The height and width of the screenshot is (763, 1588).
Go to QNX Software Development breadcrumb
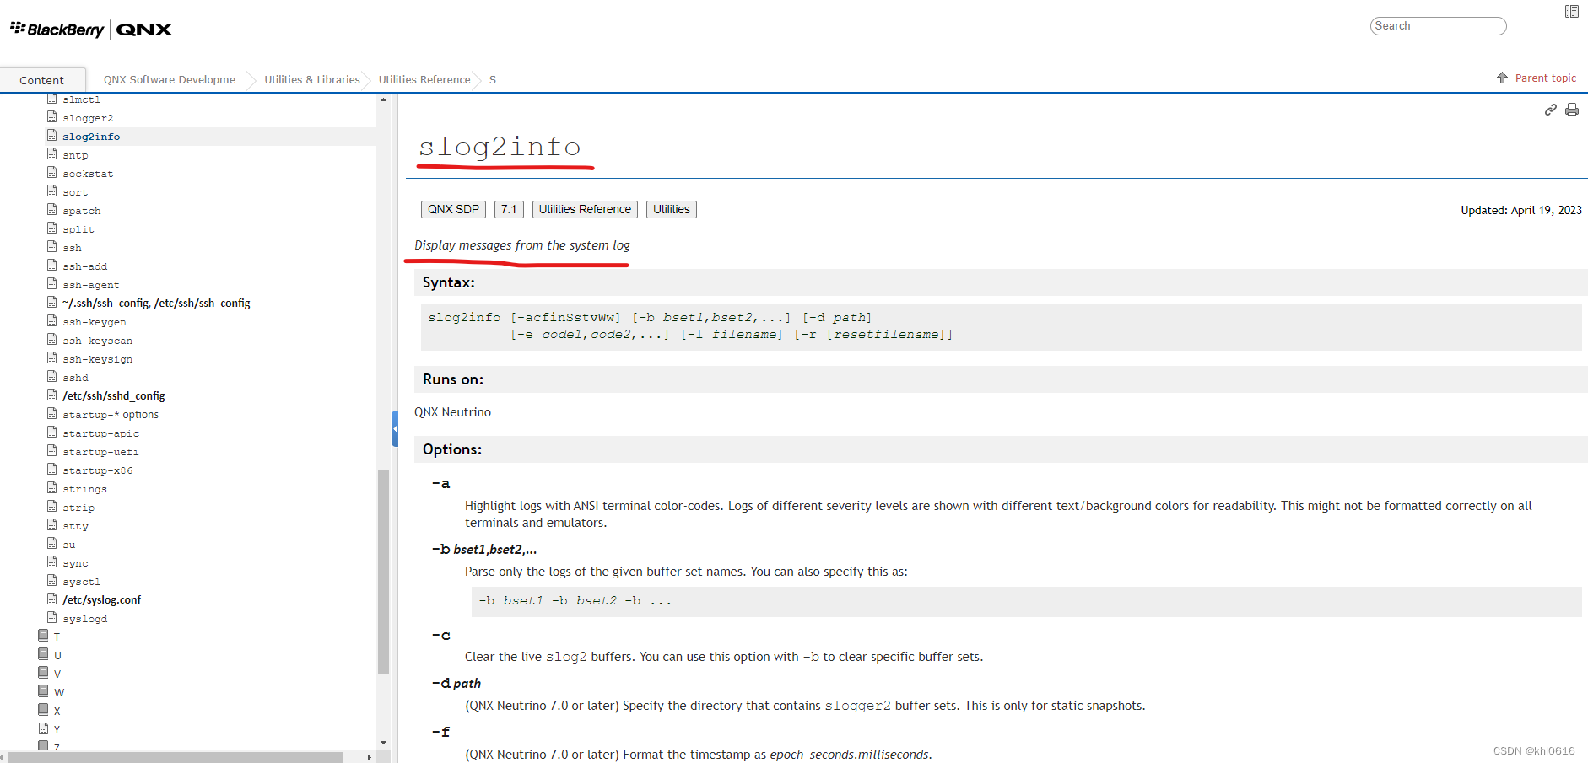pos(173,79)
